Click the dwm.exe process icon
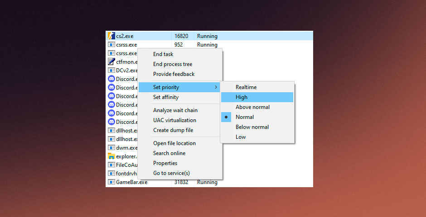Viewport: 426px width, 217px height. [x=111, y=148]
